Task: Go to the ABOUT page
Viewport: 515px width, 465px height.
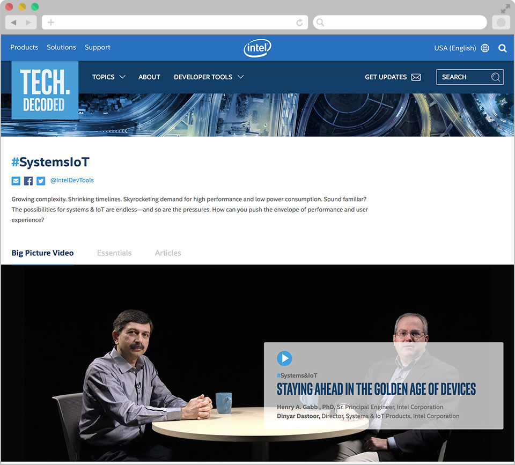Action: coord(149,77)
